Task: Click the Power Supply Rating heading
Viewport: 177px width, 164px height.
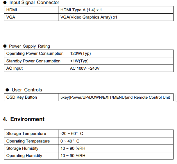Action: [29, 46]
